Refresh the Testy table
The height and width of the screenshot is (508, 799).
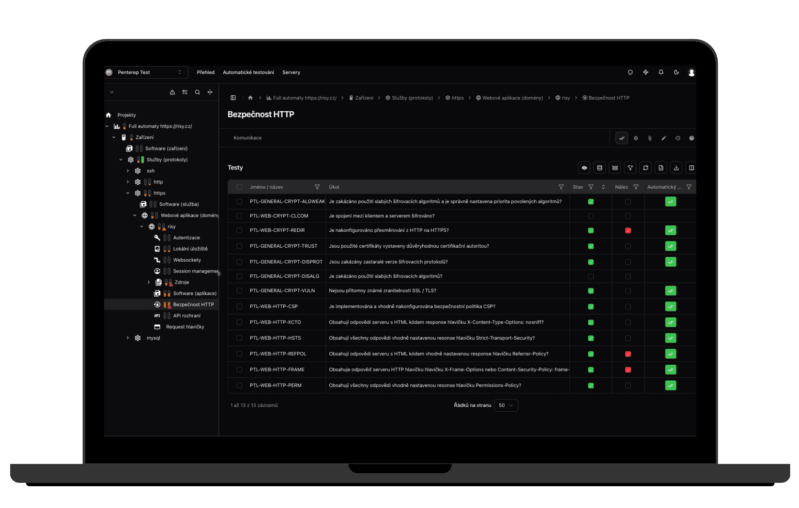645,168
